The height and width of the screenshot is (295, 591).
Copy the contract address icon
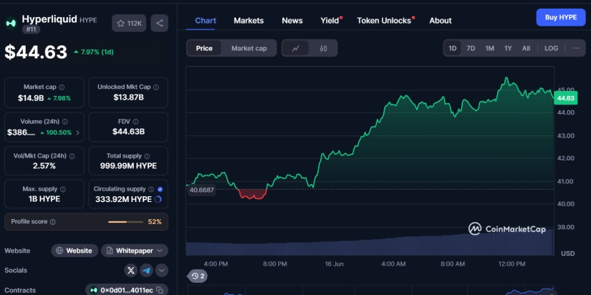(160, 290)
